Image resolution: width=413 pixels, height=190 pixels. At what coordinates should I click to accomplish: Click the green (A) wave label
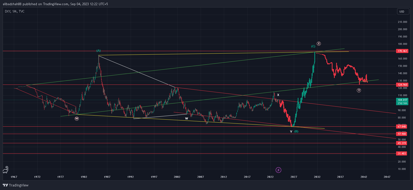point(98,51)
